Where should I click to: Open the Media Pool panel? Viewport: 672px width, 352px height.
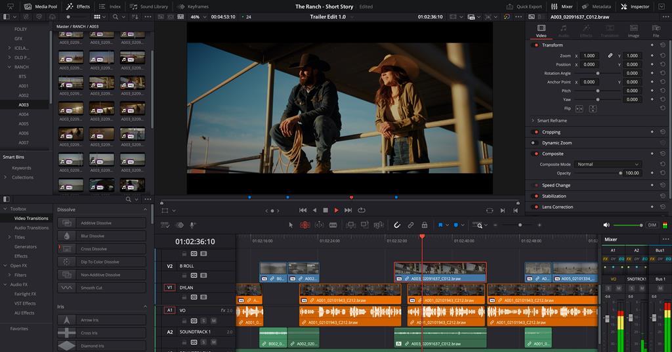[41, 7]
